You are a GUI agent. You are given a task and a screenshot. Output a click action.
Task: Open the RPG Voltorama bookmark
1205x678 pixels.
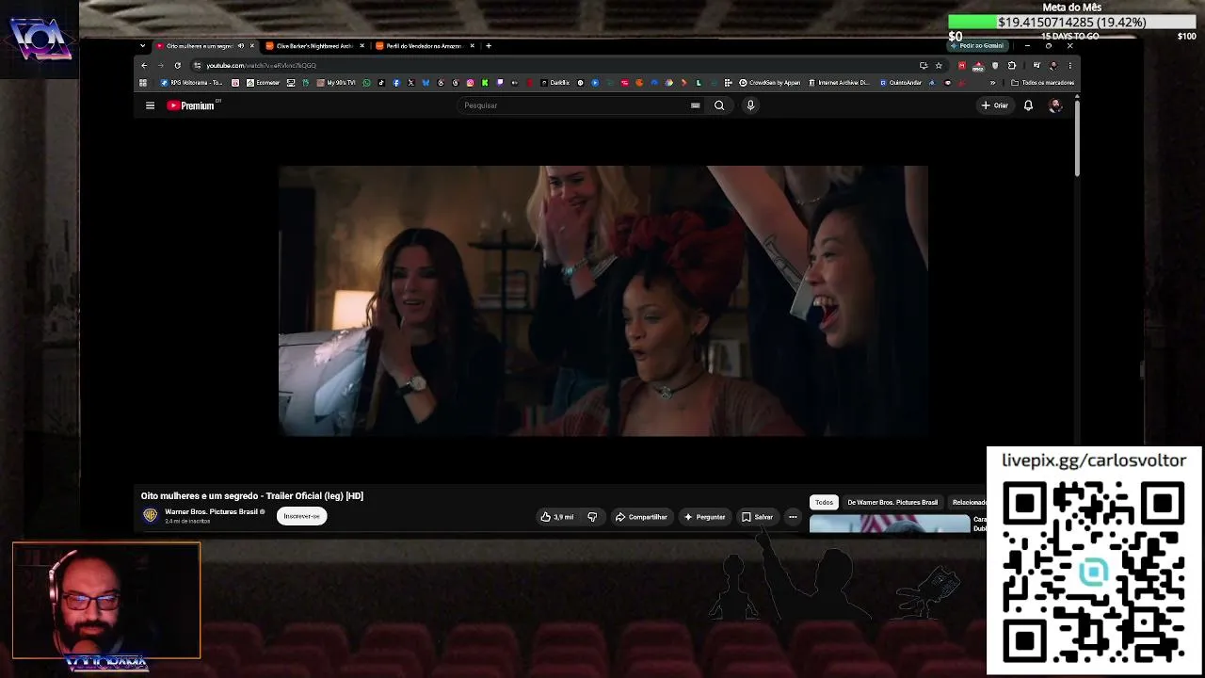191,83
